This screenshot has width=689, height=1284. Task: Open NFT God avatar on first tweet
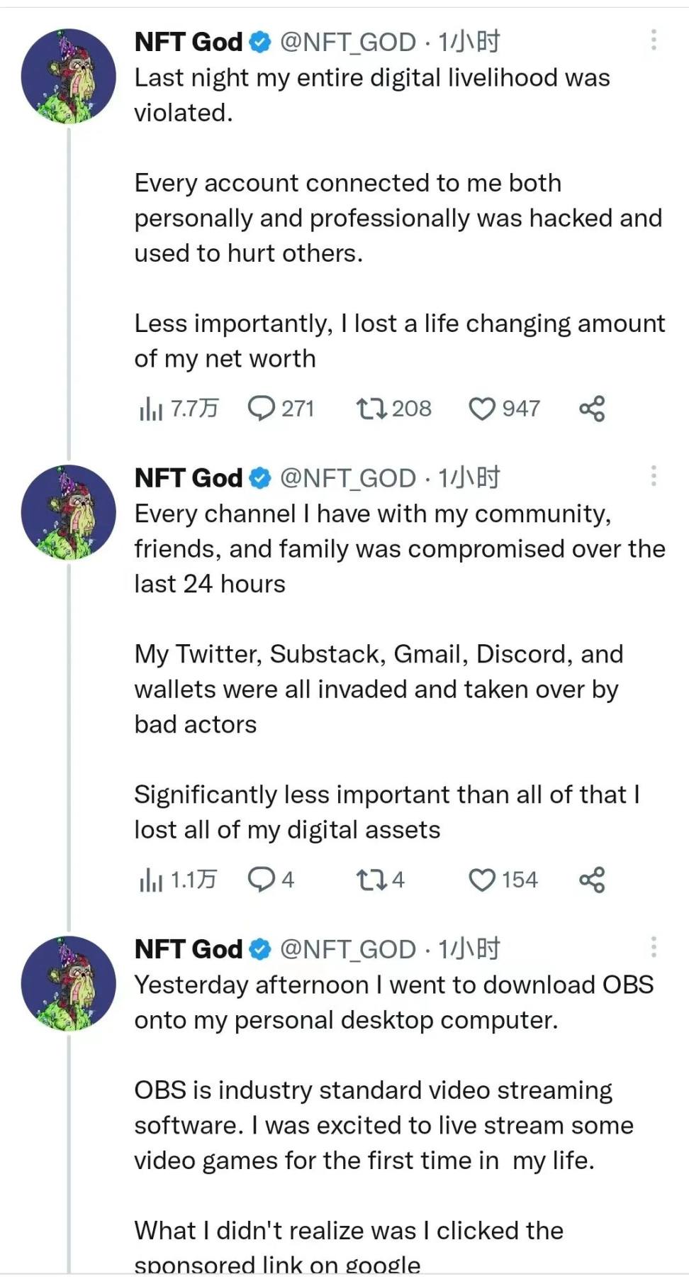[x=68, y=77]
